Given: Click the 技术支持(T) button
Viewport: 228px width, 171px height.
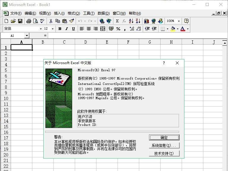Looking at the screenshot, I should coord(164,153).
